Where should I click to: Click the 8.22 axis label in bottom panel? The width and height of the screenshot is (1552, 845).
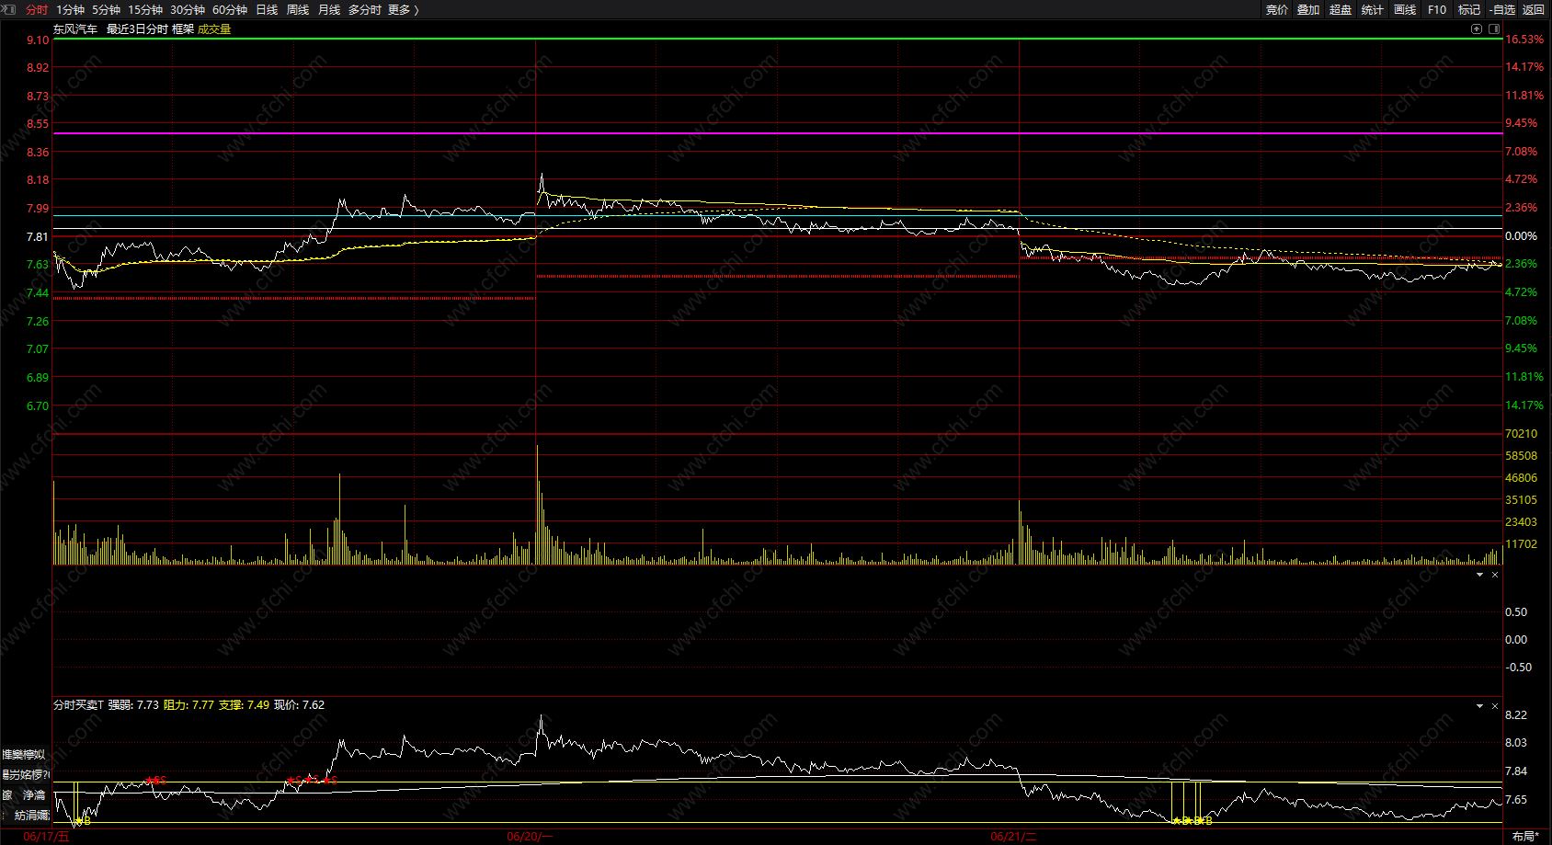1515,715
